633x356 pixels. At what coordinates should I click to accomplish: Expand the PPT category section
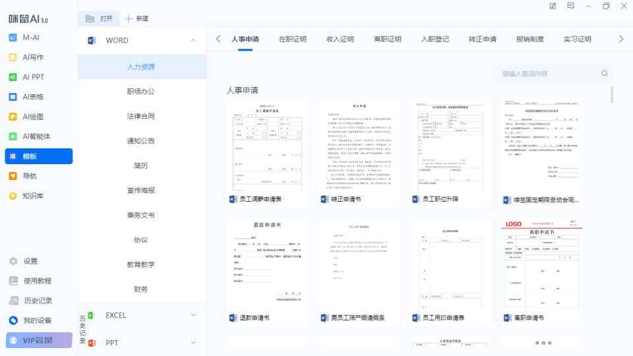pyautogui.click(x=193, y=343)
